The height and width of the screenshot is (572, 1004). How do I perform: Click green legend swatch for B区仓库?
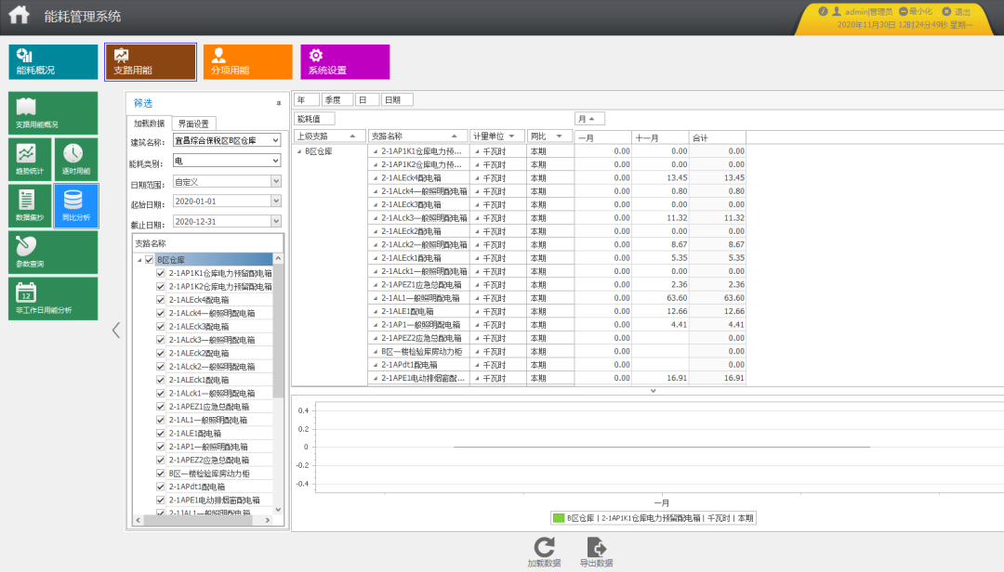[x=559, y=518]
